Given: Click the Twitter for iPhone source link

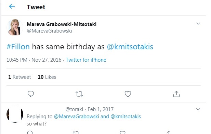Looking at the screenshot, I should [86, 60].
